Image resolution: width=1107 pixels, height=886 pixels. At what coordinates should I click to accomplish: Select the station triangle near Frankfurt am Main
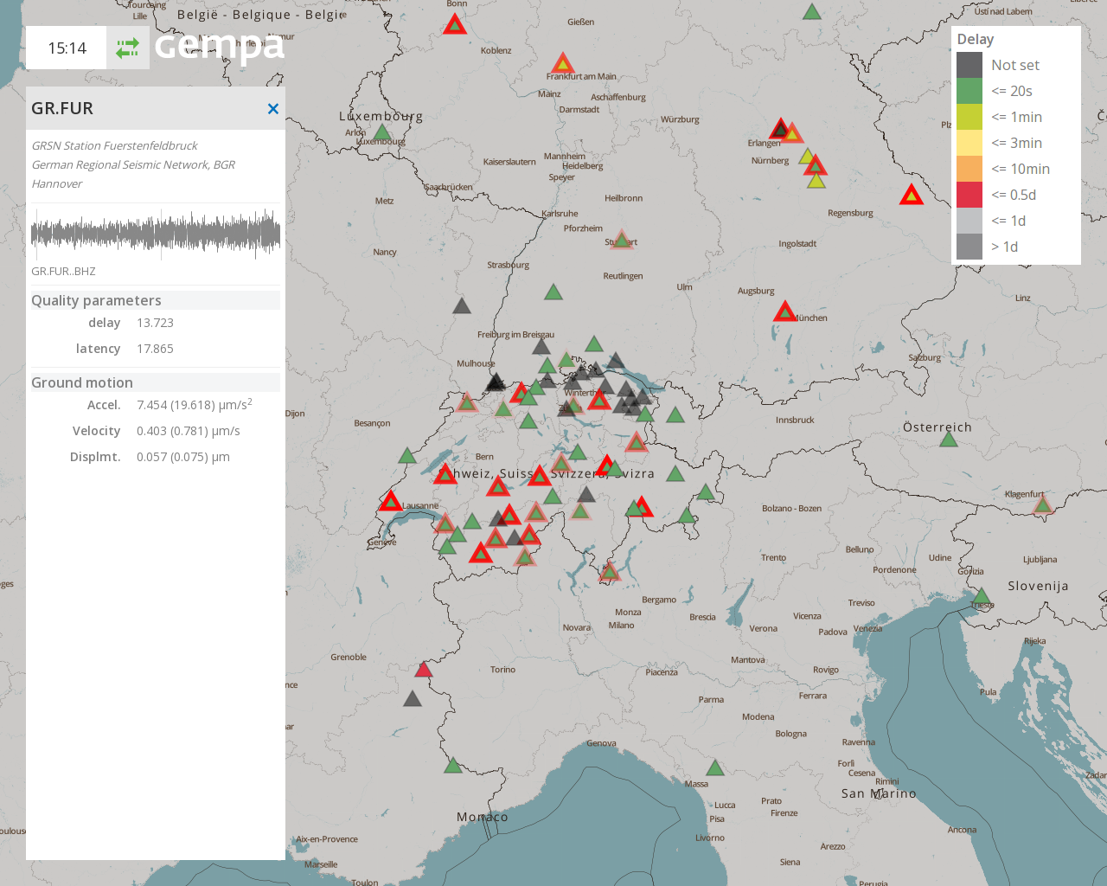(x=563, y=63)
